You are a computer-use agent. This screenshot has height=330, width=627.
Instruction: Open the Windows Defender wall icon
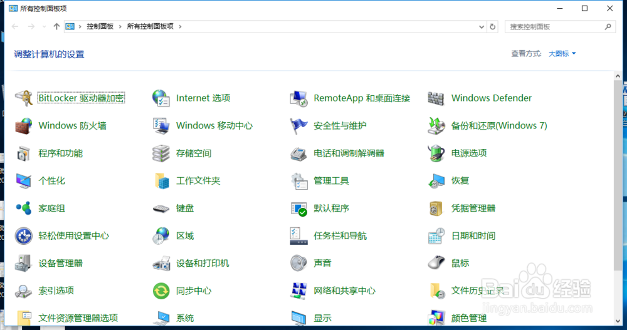click(436, 98)
